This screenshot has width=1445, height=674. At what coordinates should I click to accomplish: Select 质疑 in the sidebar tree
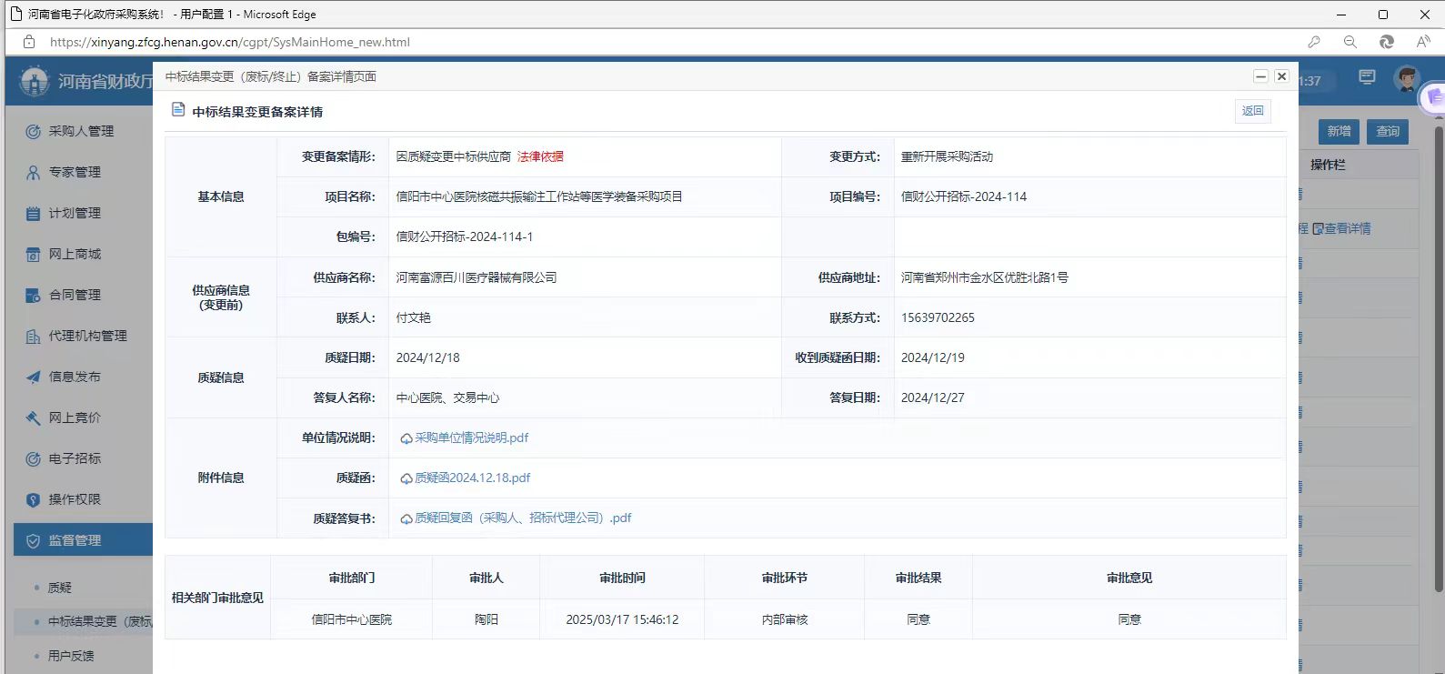click(60, 588)
